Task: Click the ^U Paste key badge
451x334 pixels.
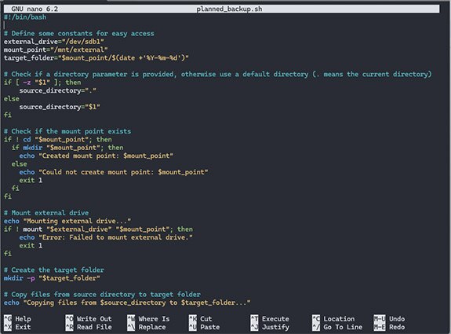Action: pos(193,327)
